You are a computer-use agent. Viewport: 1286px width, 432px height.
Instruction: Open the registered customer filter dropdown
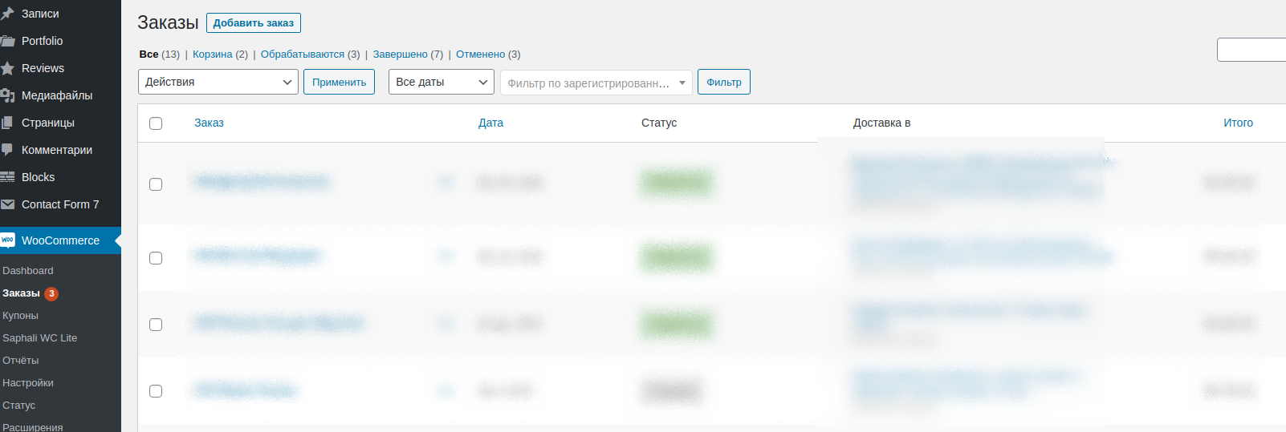(x=596, y=83)
